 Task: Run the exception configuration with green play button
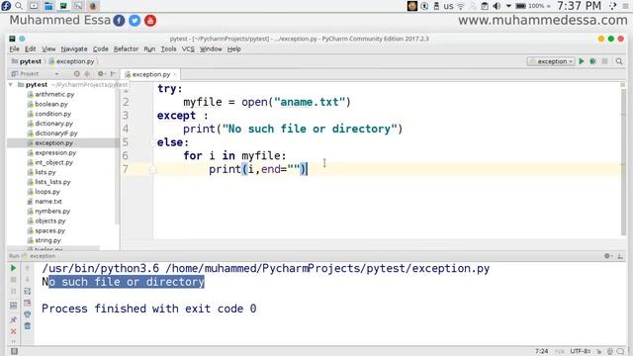(582, 61)
